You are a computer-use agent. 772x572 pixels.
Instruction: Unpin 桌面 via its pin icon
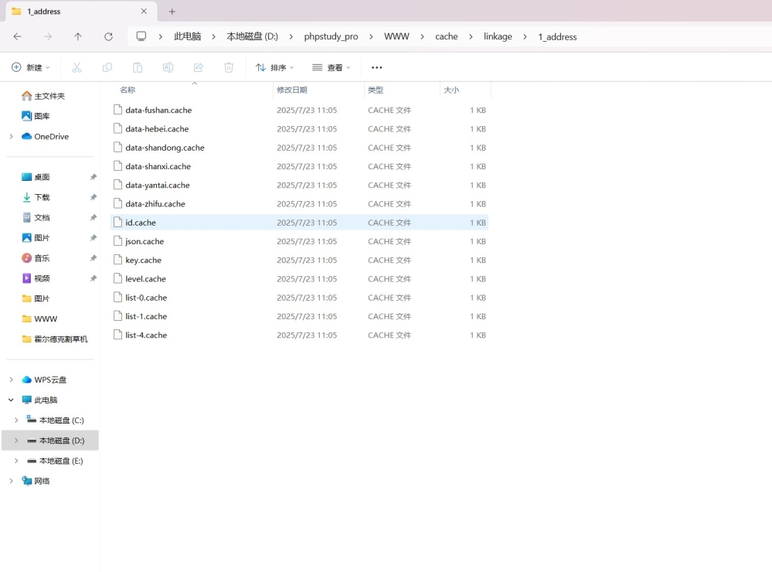[x=93, y=177]
